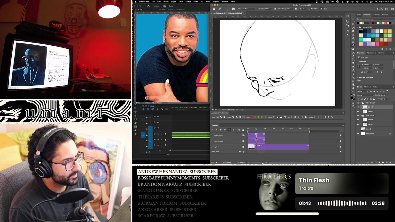Click the timeline scissors split icon

coord(239,130)
